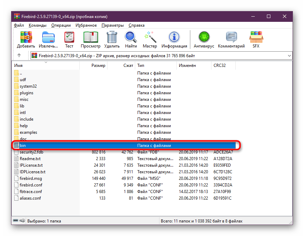Select the intl folder name
304x236 pixels.
[23, 113]
